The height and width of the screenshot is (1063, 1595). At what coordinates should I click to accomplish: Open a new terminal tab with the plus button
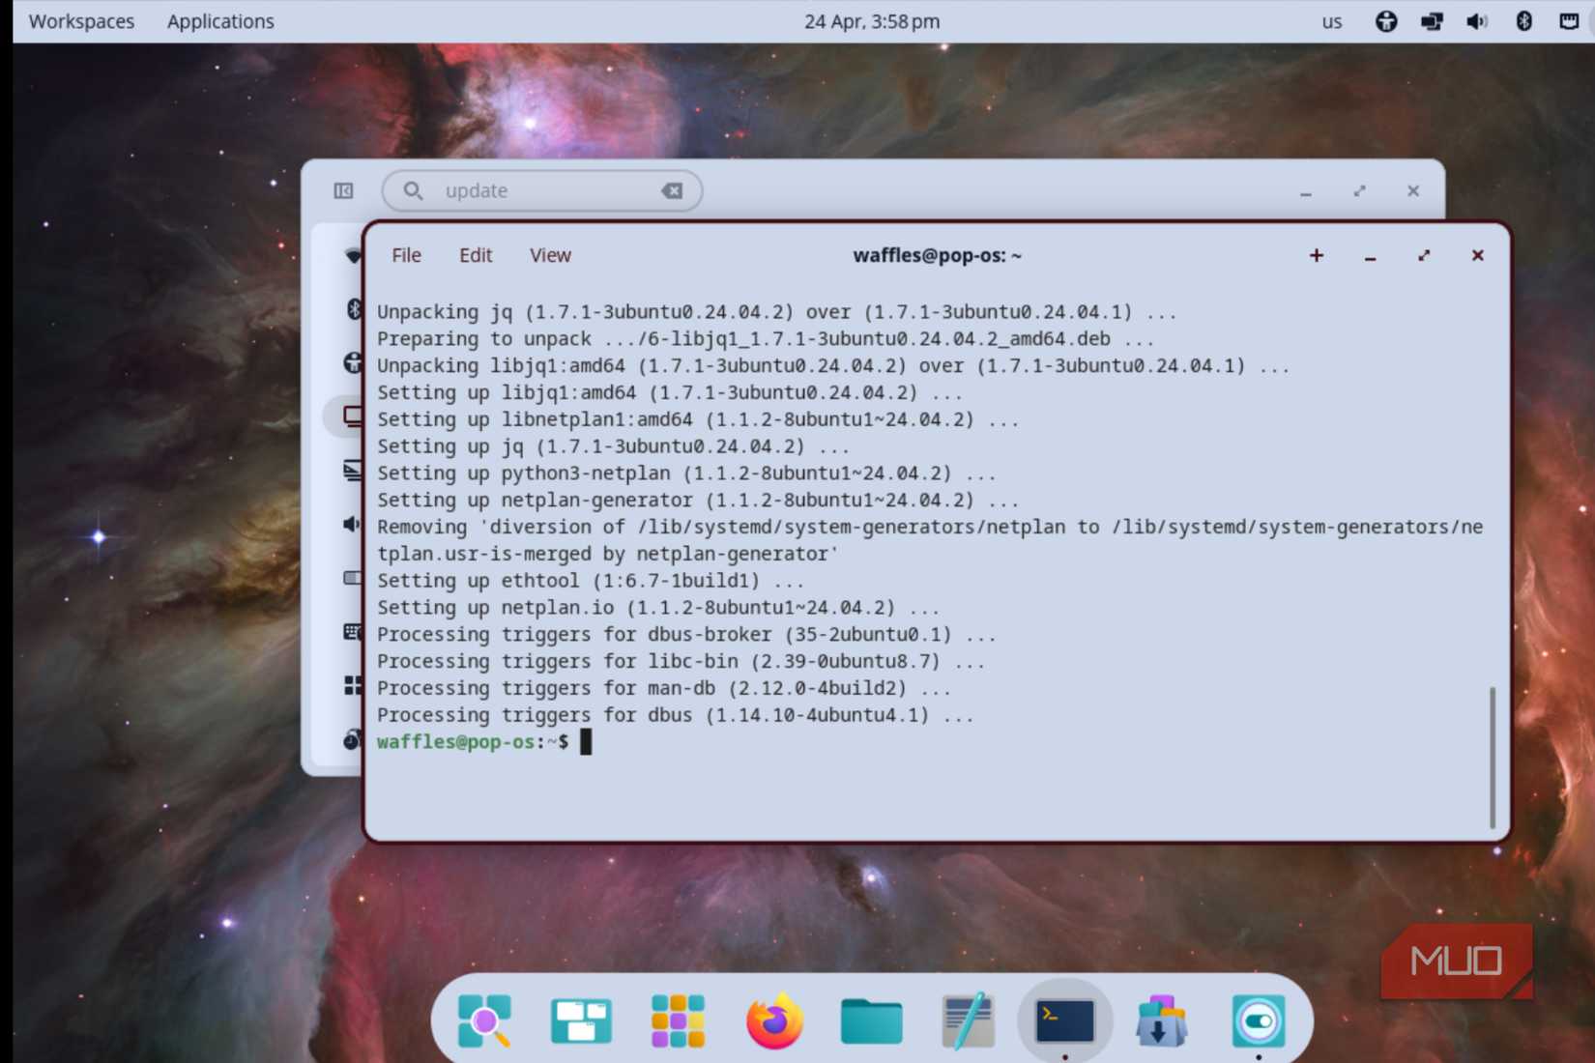(1316, 255)
